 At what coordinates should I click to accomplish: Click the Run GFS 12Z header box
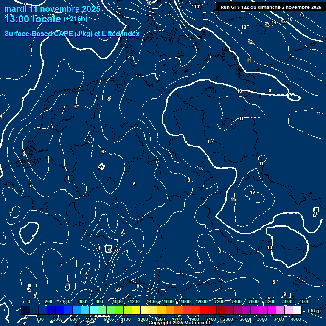click(271, 7)
